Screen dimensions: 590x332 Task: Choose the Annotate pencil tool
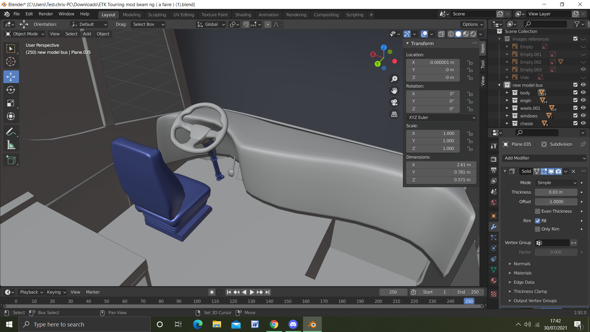coord(11,132)
